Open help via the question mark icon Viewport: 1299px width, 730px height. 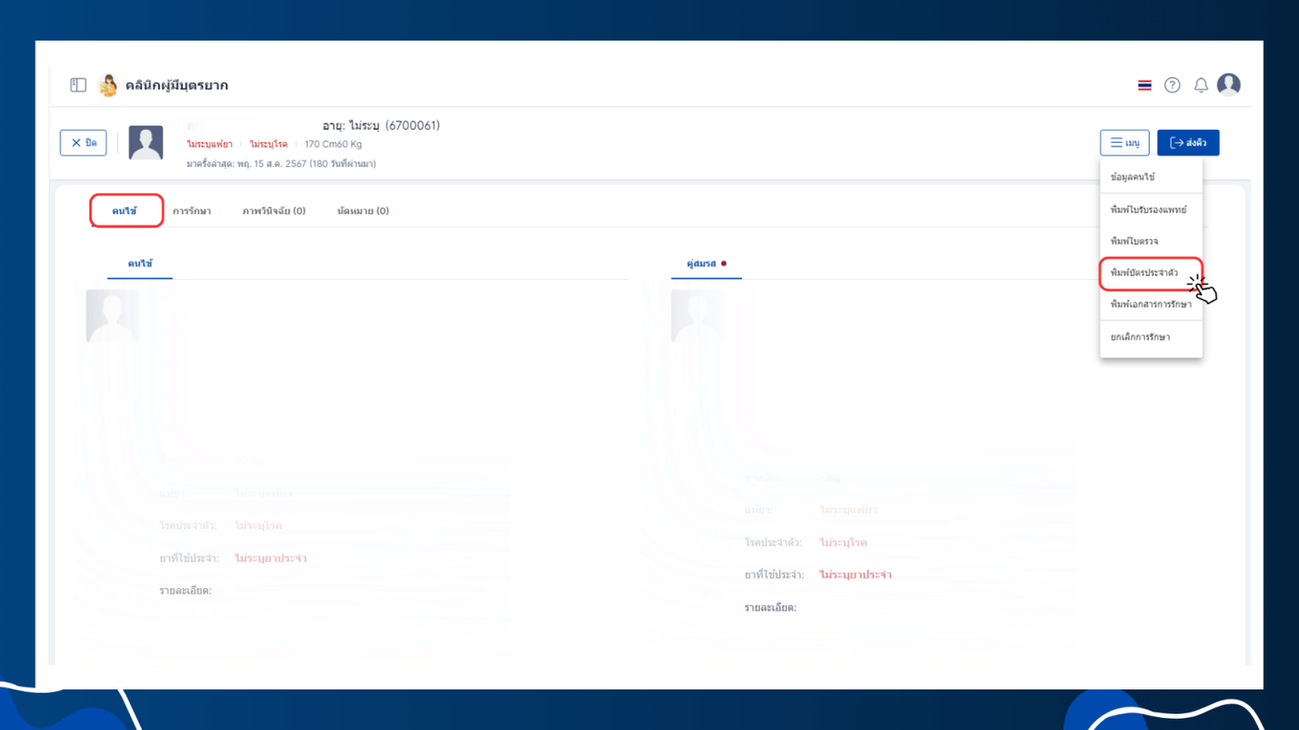click(1173, 85)
